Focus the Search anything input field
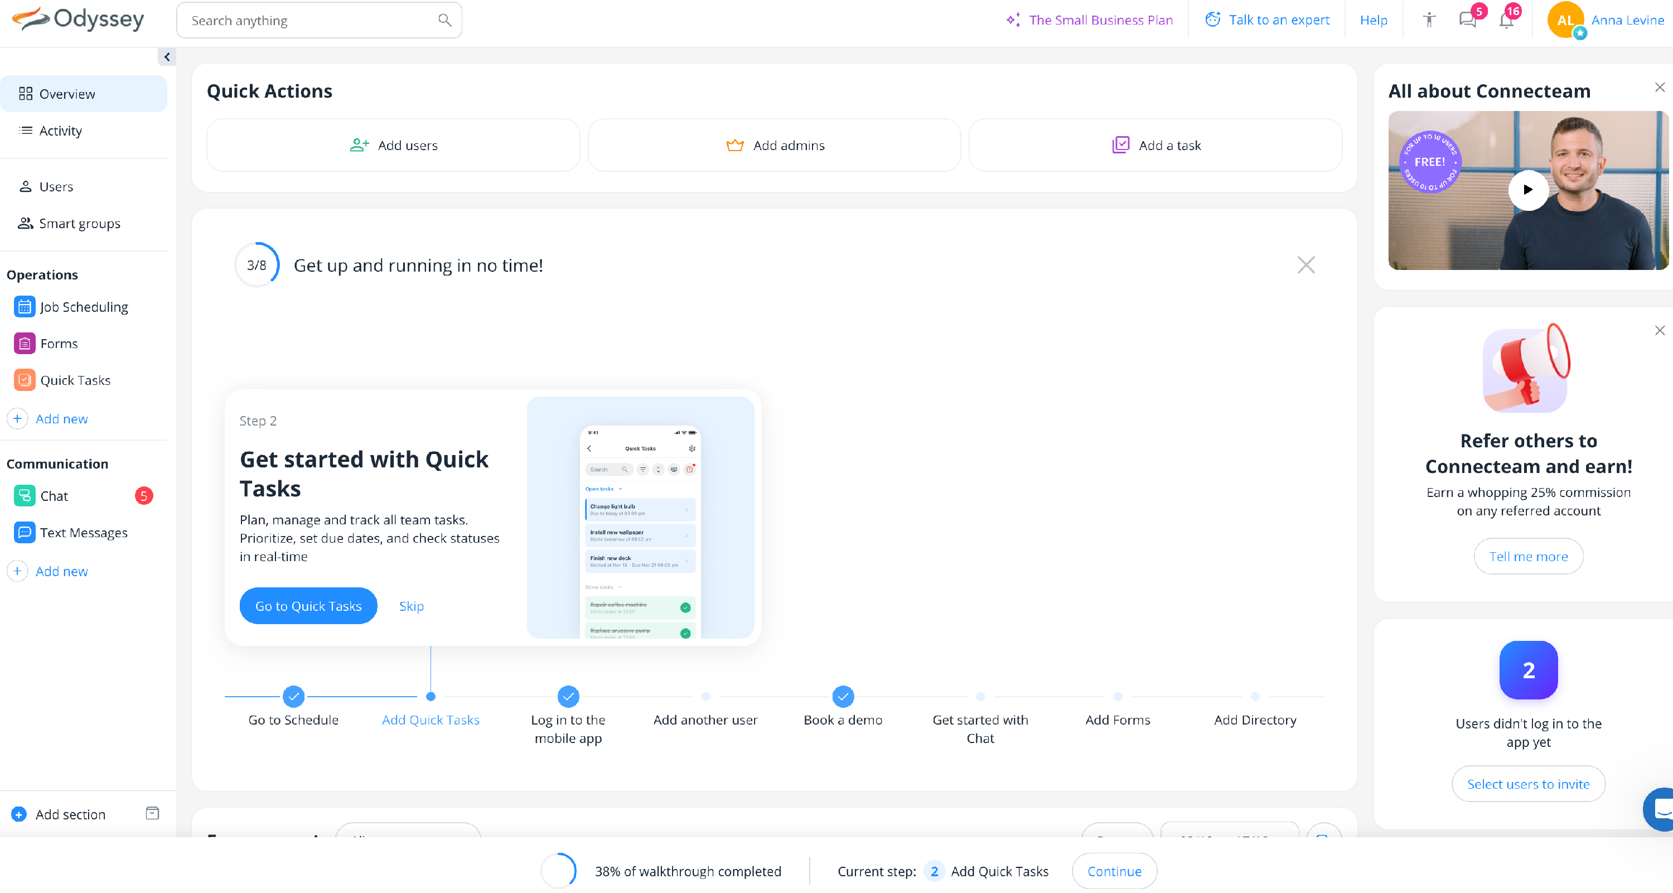The width and height of the screenshot is (1673, 893). coord(305,20)
